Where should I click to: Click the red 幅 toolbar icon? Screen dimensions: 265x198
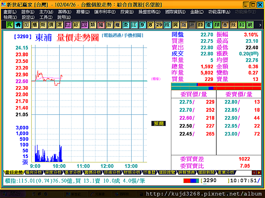[101, 25]
